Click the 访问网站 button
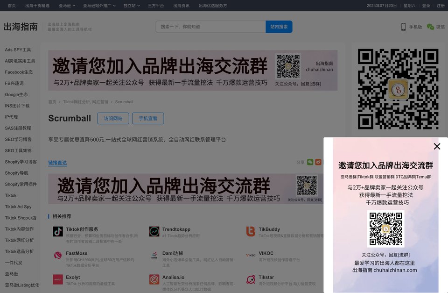 [x=113, y=118]
